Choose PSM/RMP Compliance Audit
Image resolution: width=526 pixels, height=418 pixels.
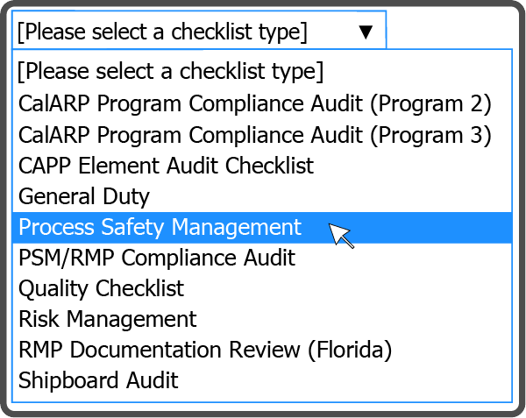157,258
